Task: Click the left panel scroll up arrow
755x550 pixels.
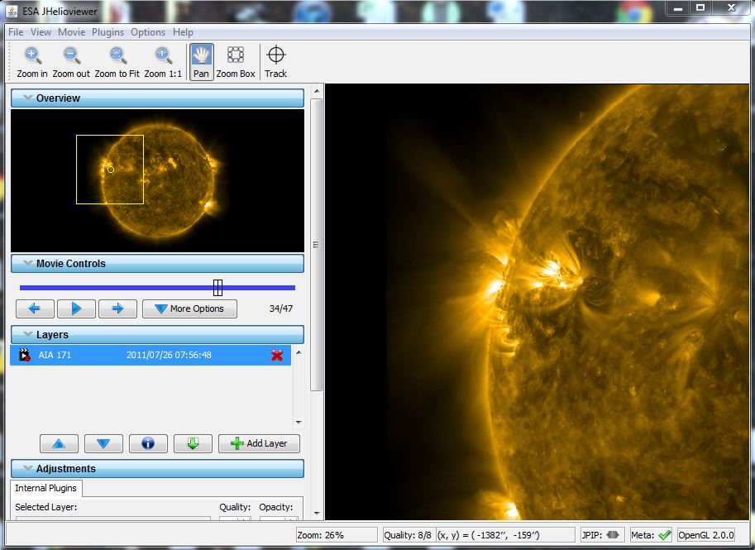Action: 317,90
